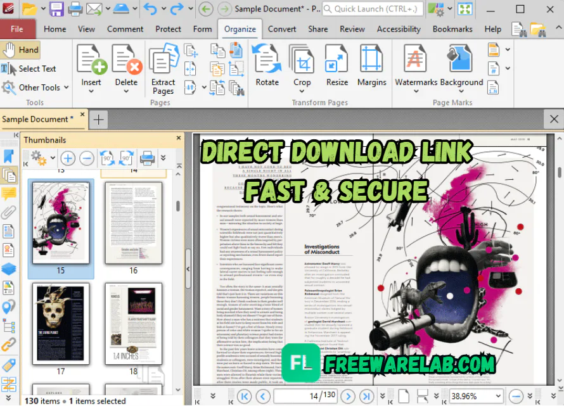Activate the Select Text tool
The image size is (564, 406).
click(x=29, y=68)
